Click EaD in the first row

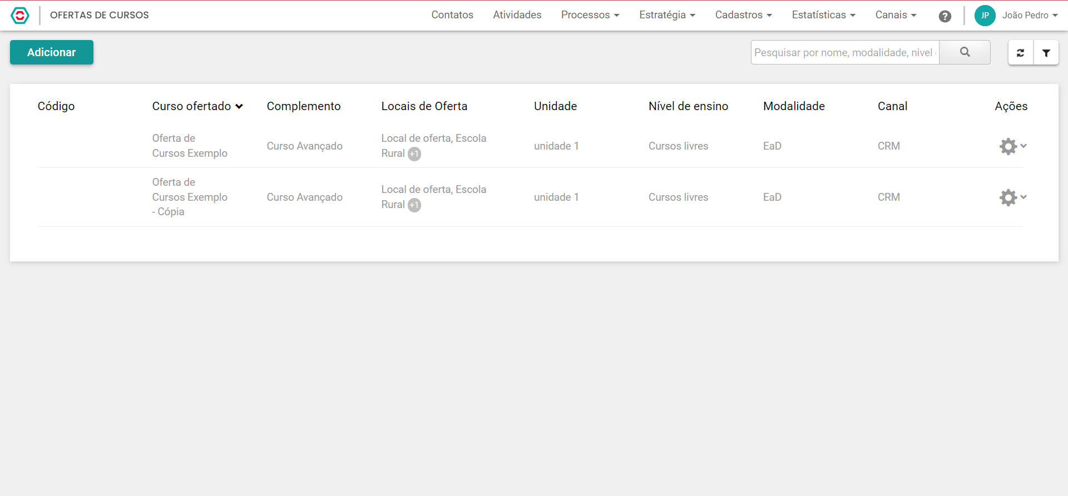(x=773, y=146)
